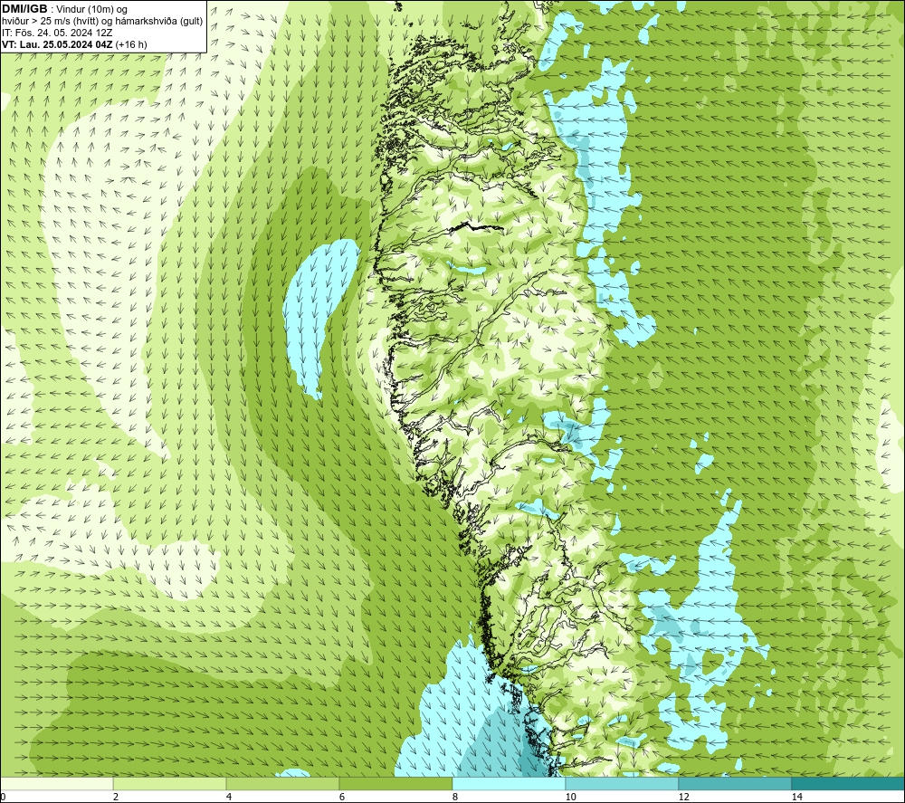
Task: Click the DMI/IGB title text
Action: pyautogui.click(x=24, y=9)
